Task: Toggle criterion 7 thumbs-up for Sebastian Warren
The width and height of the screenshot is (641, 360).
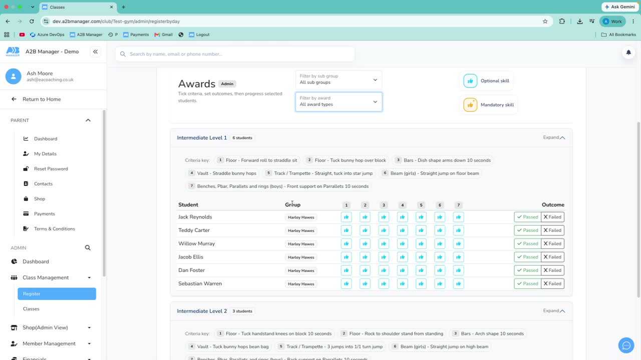Action: (458, 283)
